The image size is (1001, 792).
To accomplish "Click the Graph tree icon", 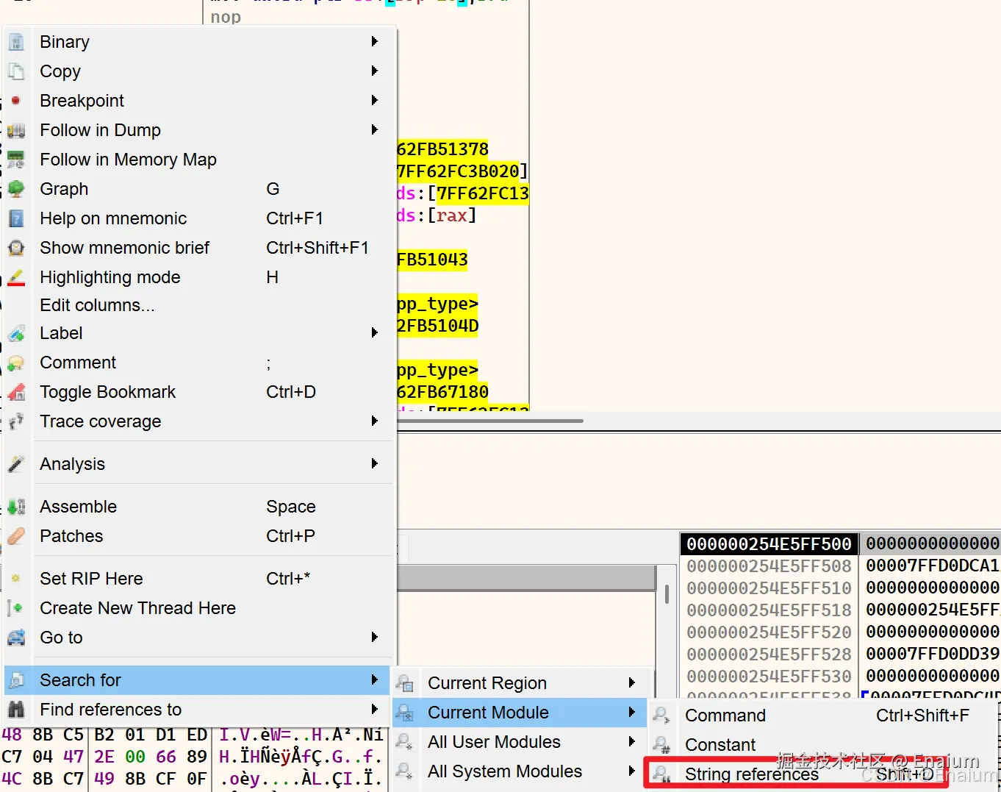I will click(16, 189).
